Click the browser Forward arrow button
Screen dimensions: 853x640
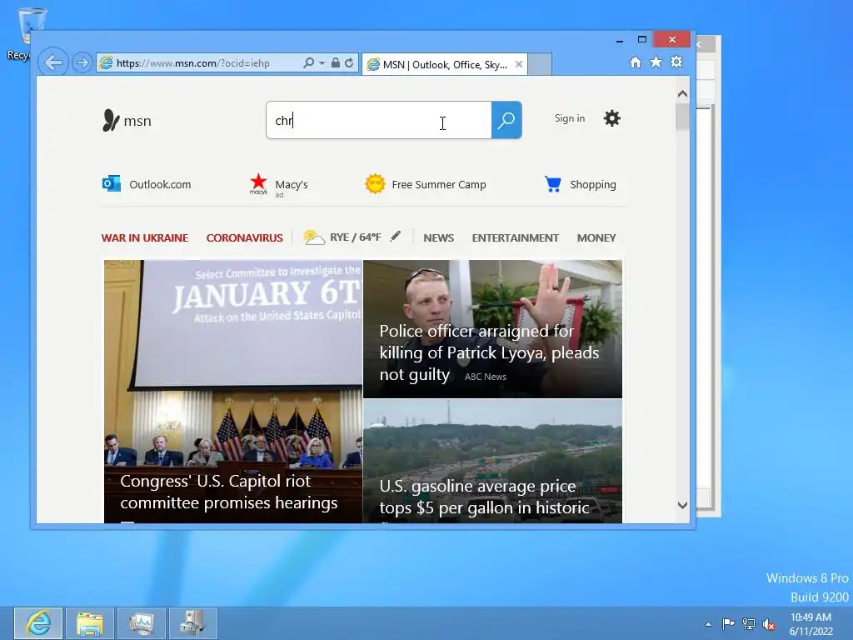[82, 63]
